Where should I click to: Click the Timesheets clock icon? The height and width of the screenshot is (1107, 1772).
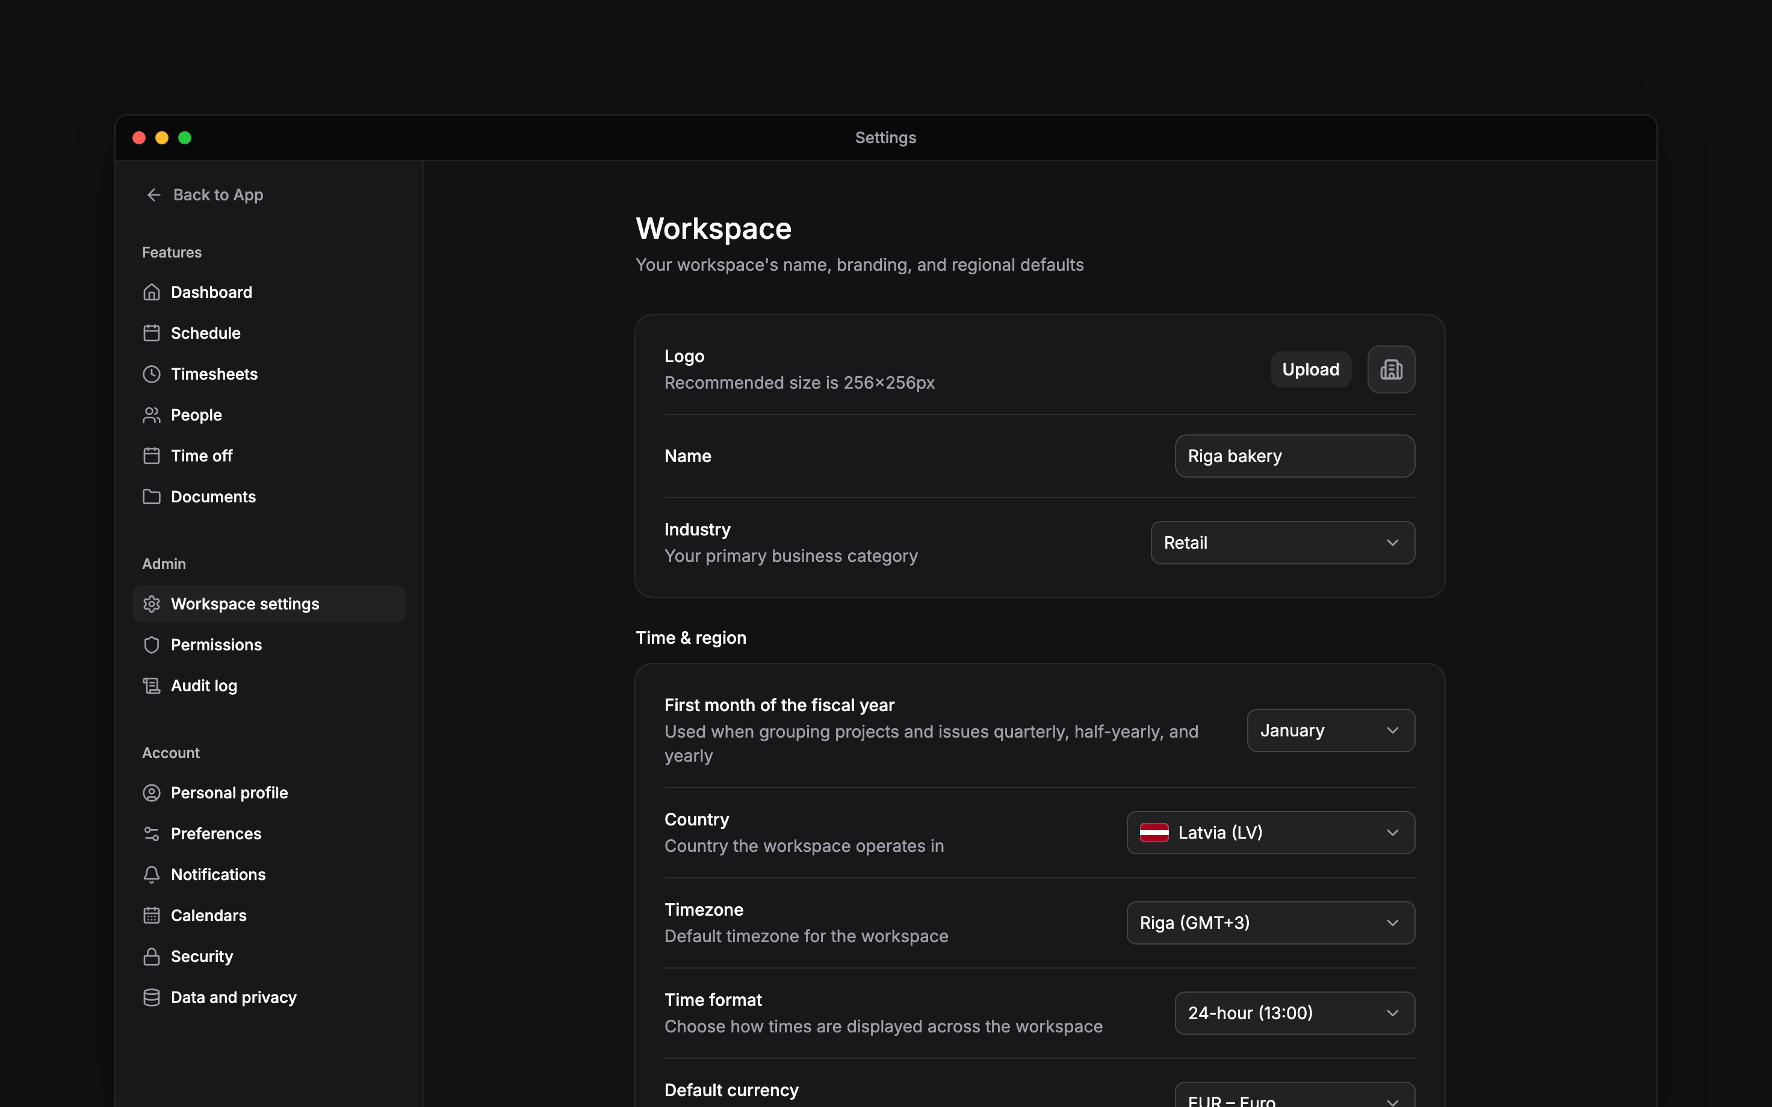pyautogui.click(x=152, y=374)
